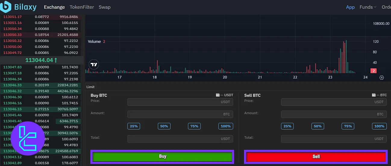Screen dimensions: 391x166
Task: Select the Limit order tab
Action: (90, 87)
